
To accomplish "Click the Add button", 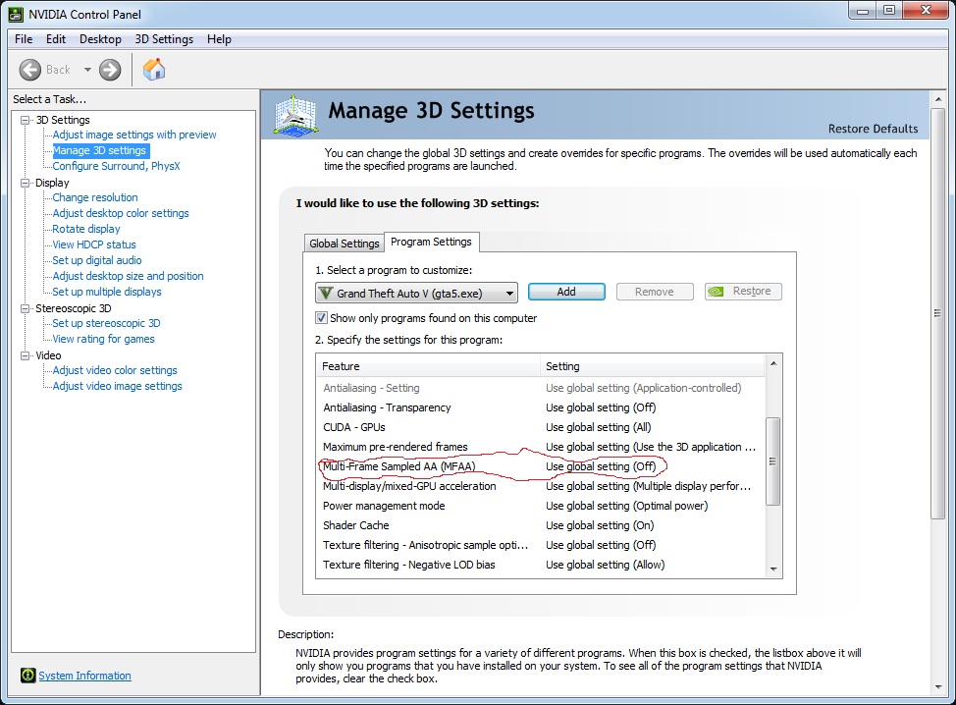I will pos(566,292).
